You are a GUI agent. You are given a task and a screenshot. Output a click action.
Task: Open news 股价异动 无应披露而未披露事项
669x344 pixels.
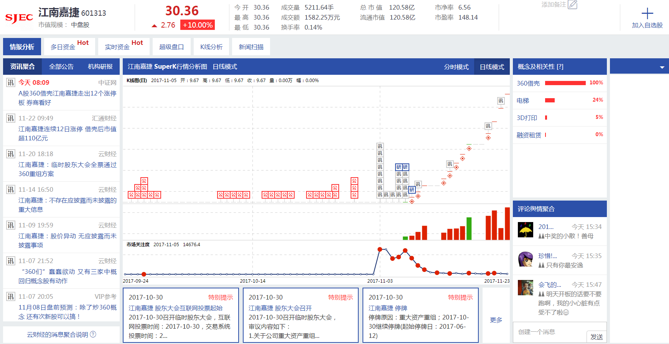(x=68, y=240)
